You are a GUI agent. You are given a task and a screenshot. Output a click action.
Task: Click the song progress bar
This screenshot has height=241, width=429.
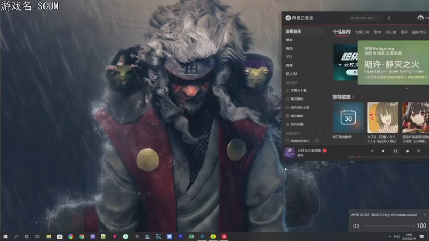[393, 157]
